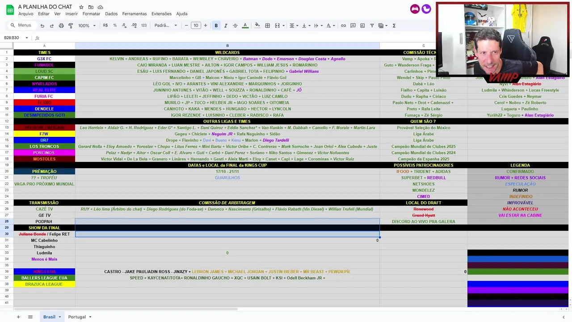The image size is (572, 322).
Task: Open fill color picker
Action: point(257,25)
